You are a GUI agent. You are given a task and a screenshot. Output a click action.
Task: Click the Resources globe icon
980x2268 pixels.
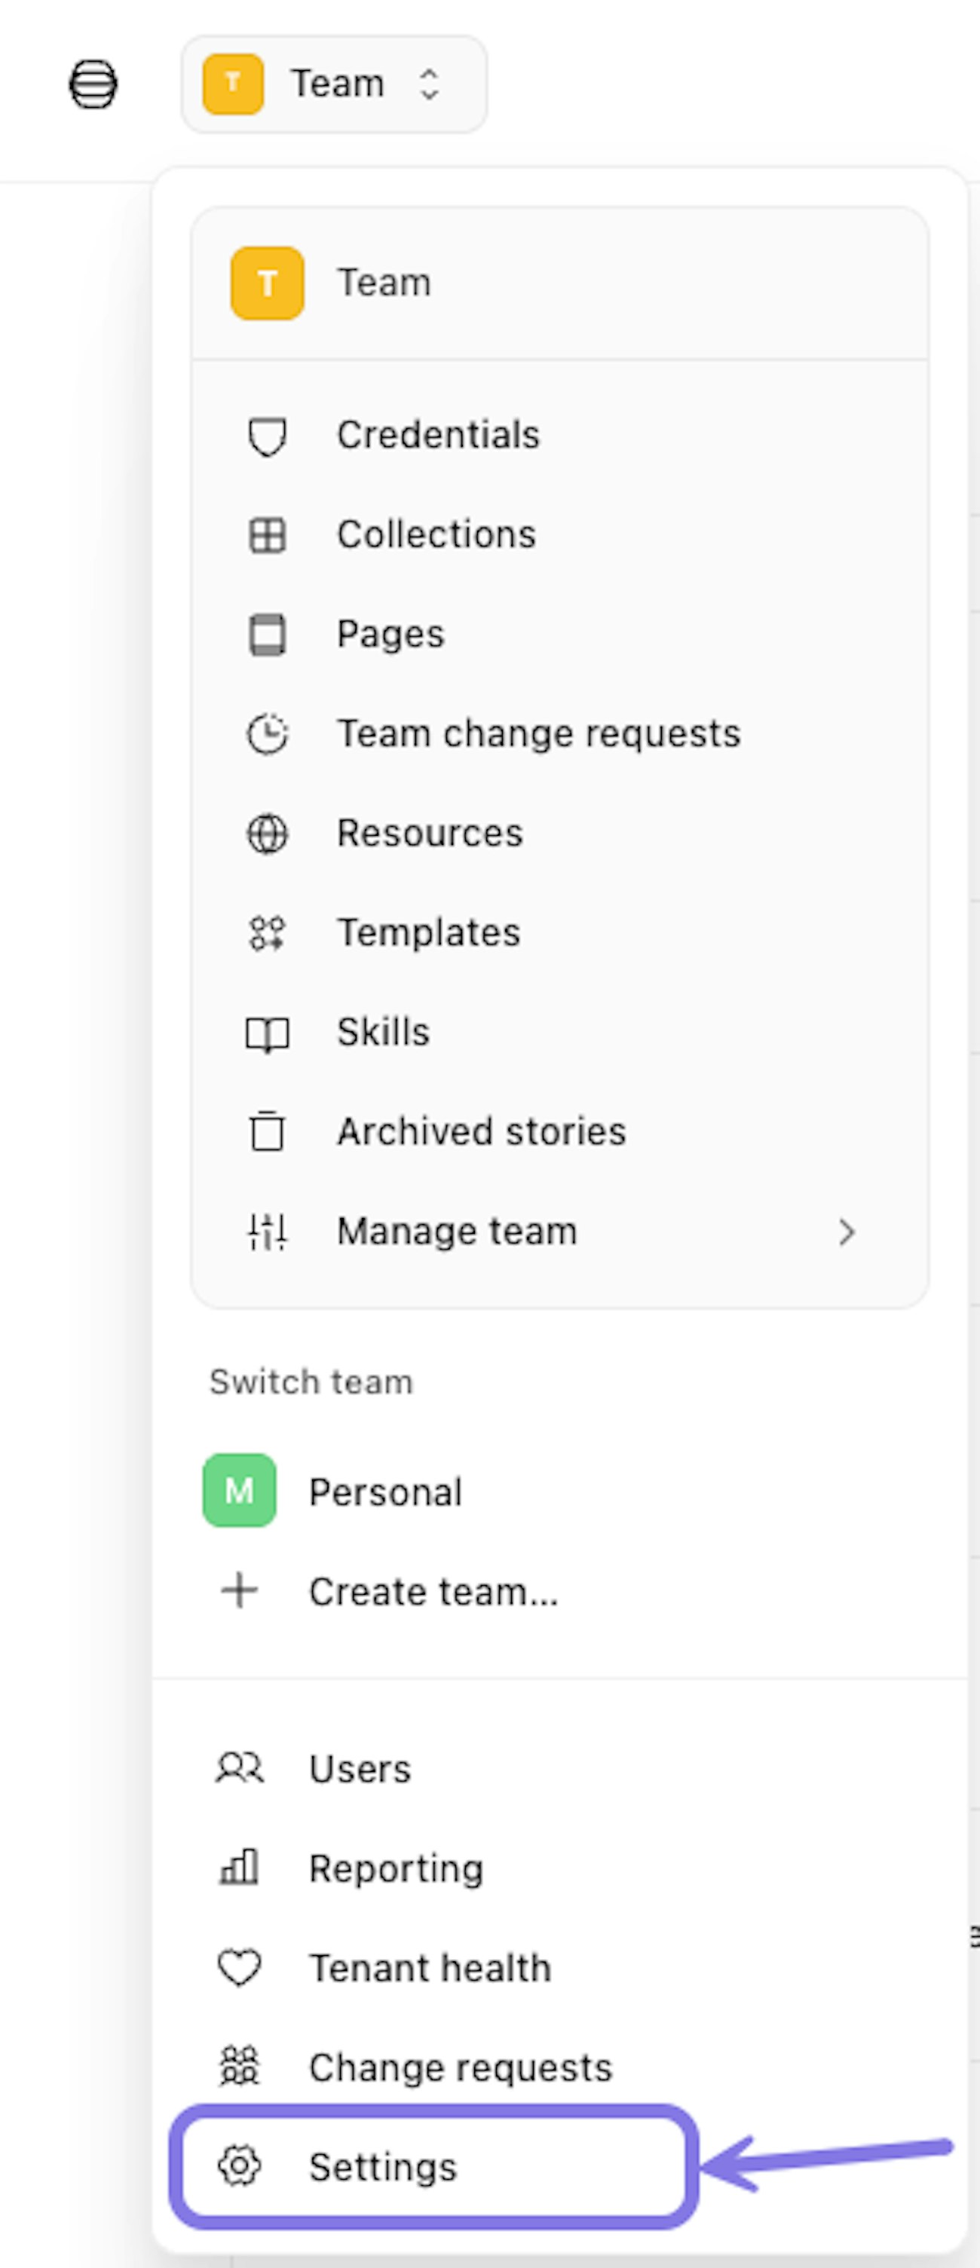tap(268, 834)
